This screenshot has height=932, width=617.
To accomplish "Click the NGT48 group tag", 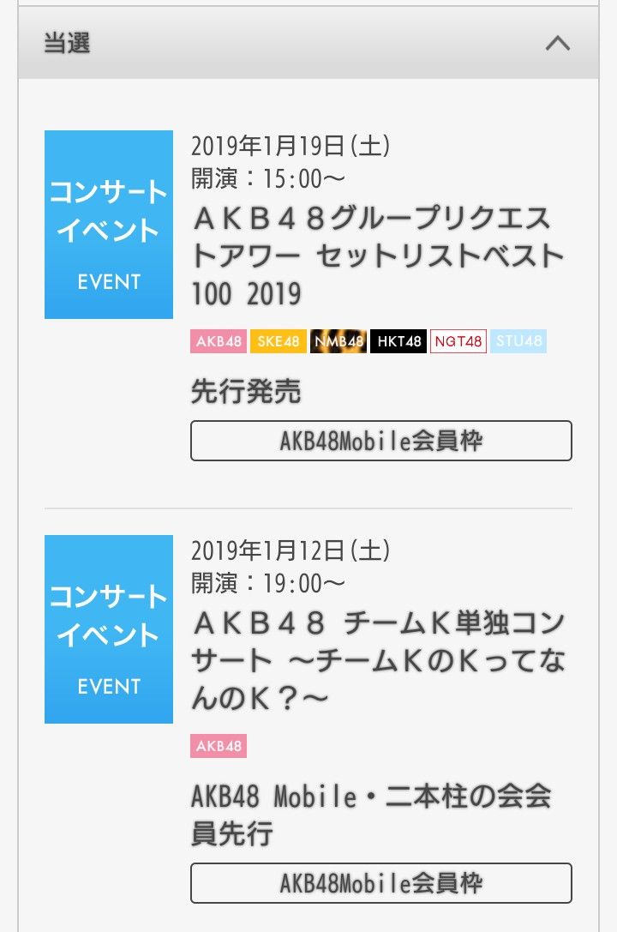I will [x=458, y=341].
